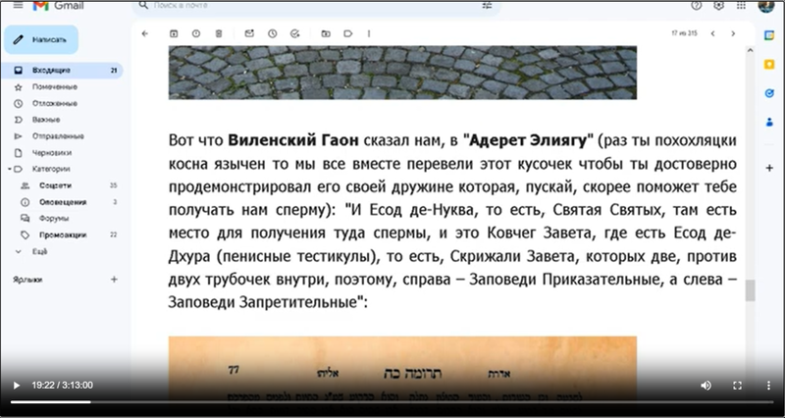Expand Ещё to show more folders
Image resolution: width=785 pixels, height=418 pixels.
click(39, 252)
